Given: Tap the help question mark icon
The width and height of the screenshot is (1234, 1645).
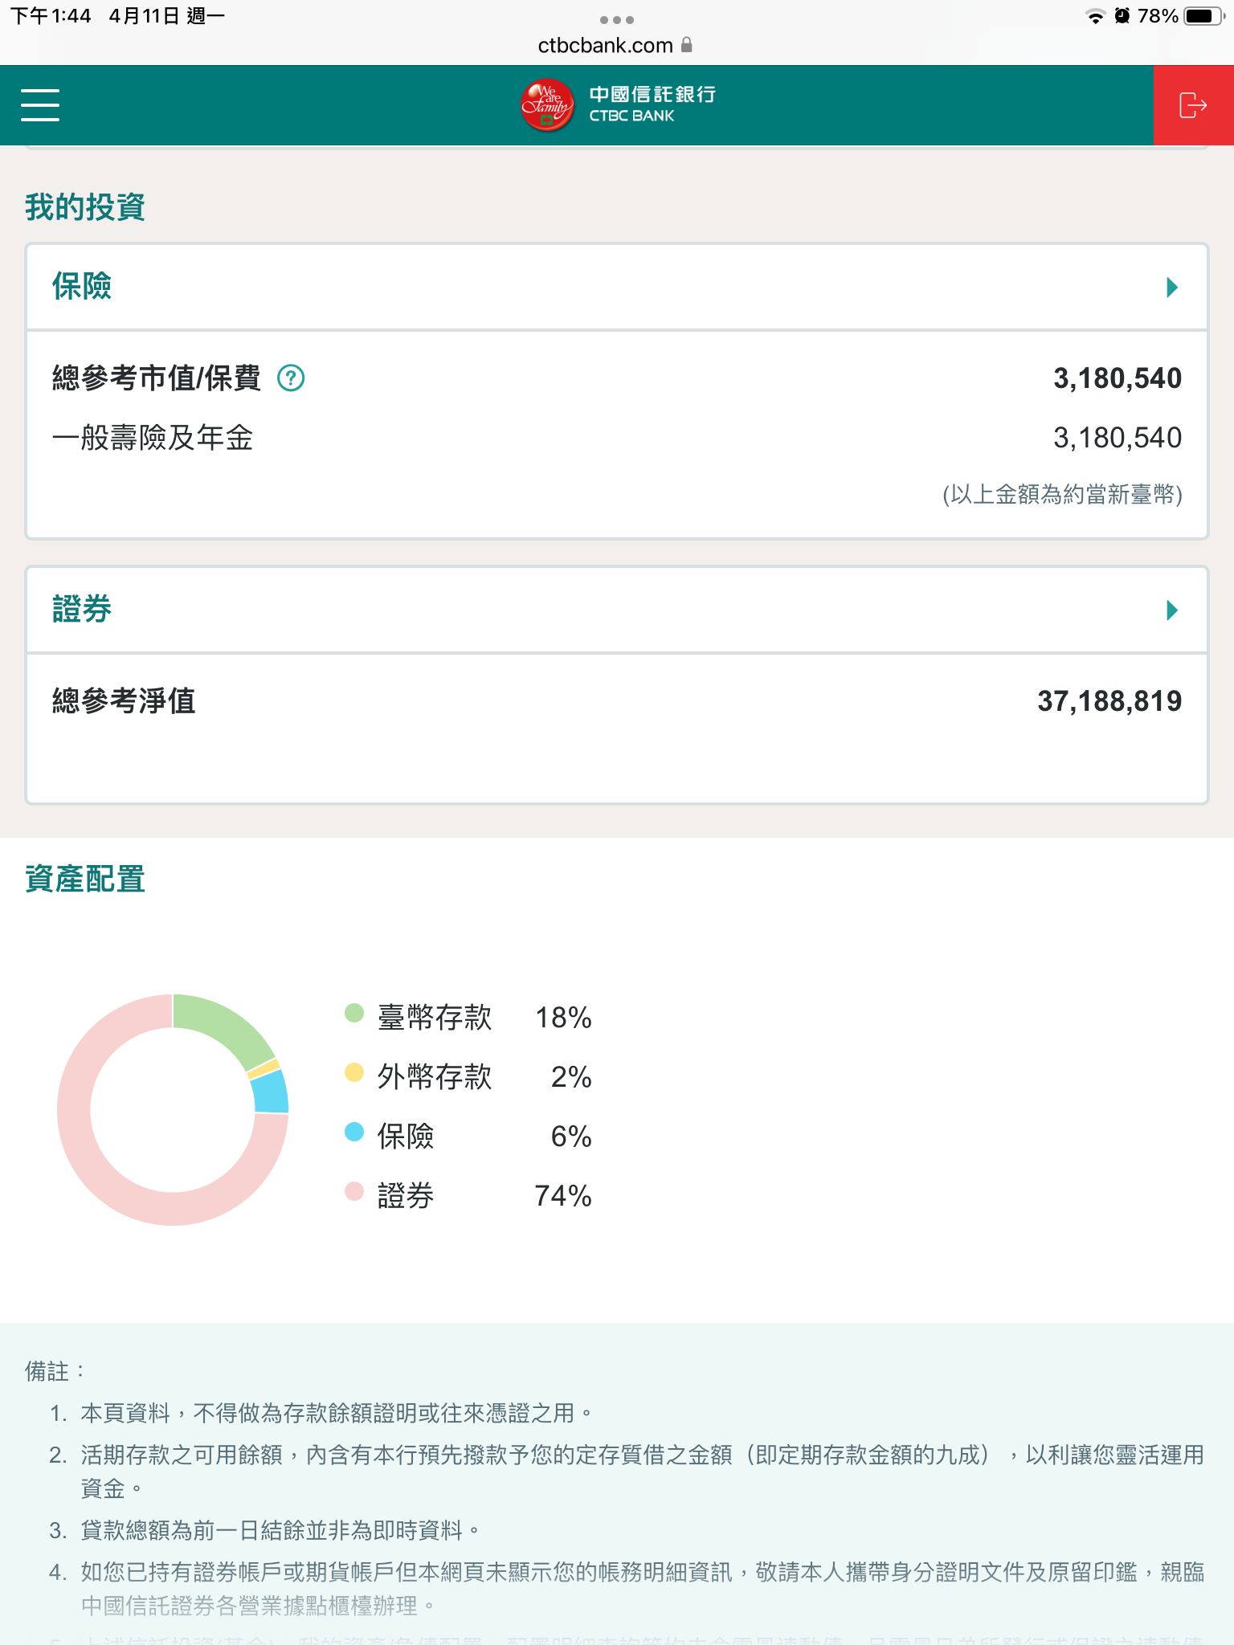Looking at the screenshot, I should pyautogui.click(x=291, y=378).
